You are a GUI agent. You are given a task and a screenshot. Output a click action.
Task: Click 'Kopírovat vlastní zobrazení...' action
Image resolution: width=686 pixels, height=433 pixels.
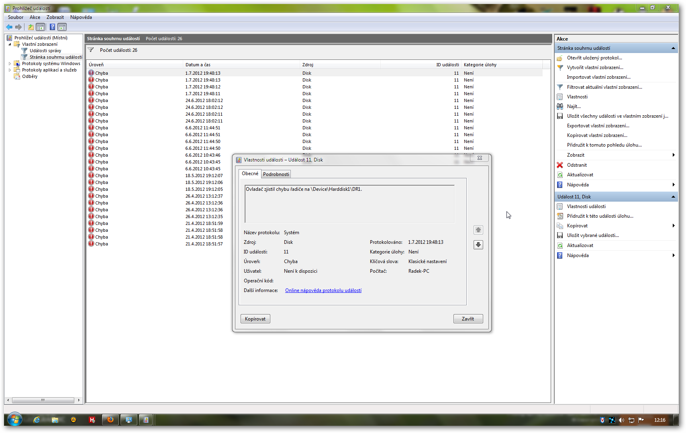pos(597,135)
